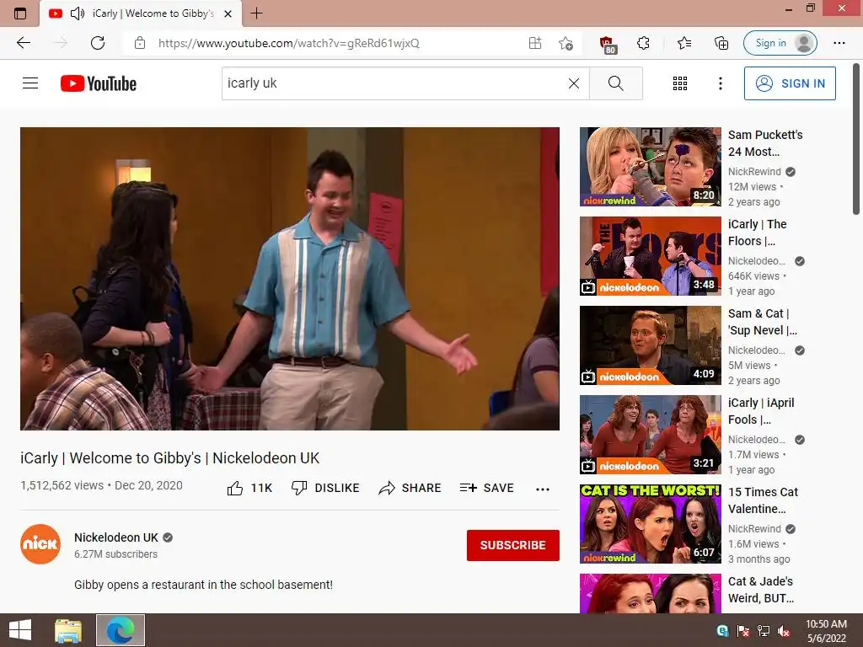
Task: Open iCarly The Floors video thumbnail
Action: click(650, 256)
